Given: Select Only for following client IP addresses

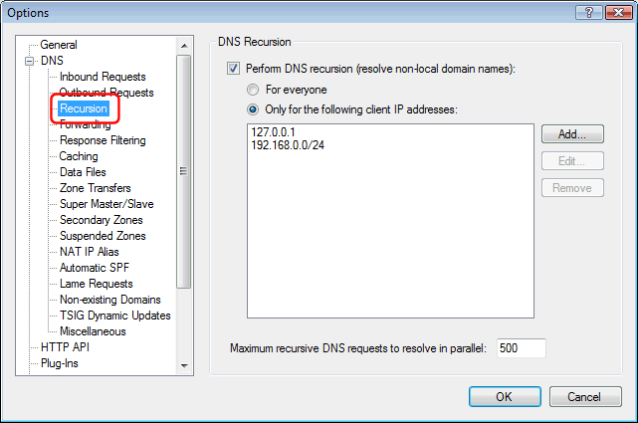Looking at the screenshot, I should click(x=253, y=109).
